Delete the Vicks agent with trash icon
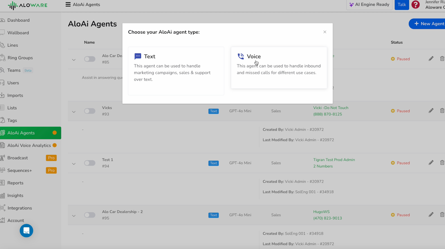The width and height of the screenshot is (445, 249). click(442, 111)
